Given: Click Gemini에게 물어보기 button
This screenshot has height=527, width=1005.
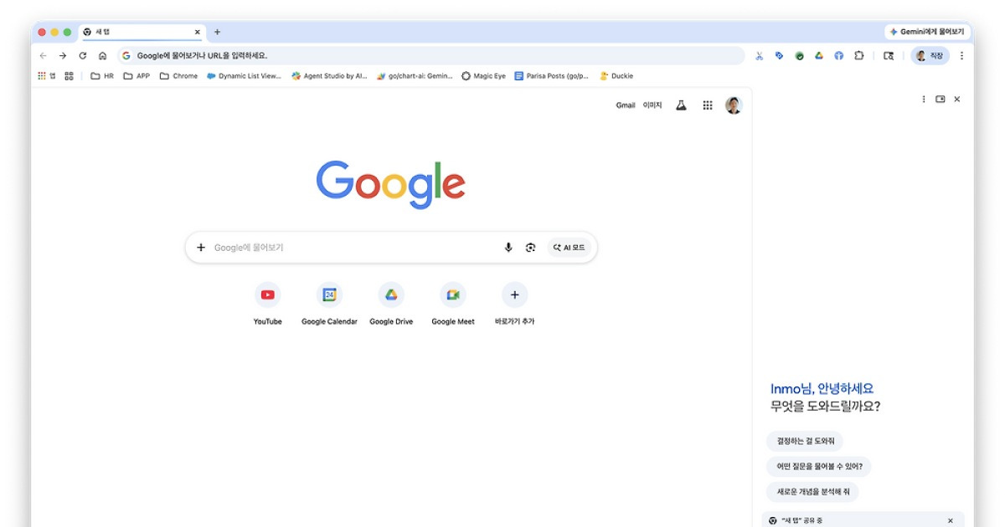Looking at the screenshot, I should coord(927,32).
